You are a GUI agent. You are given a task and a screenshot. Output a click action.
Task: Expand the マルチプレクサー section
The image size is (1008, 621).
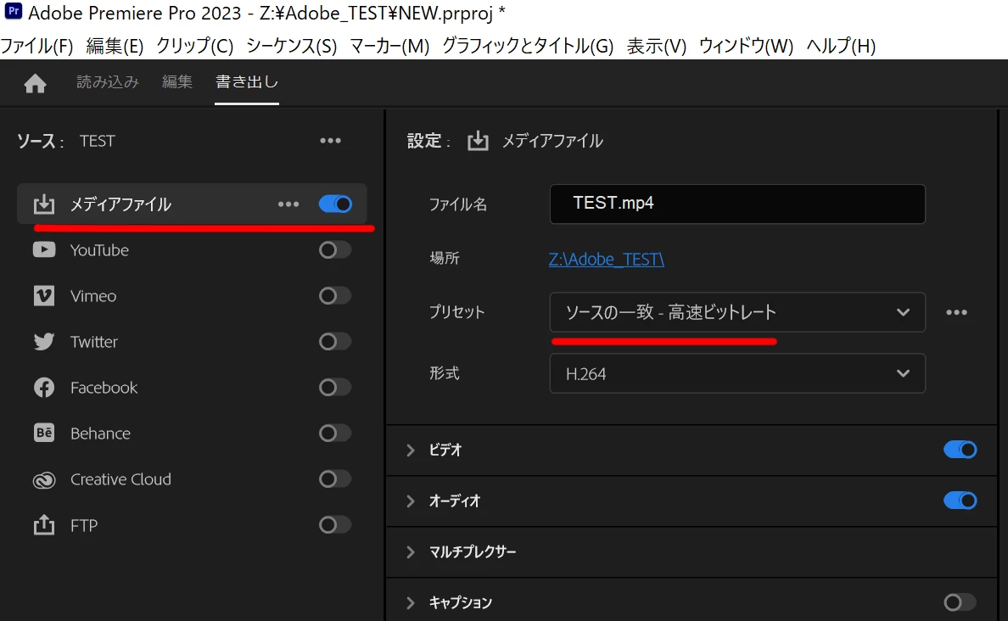tap(410, 551)
